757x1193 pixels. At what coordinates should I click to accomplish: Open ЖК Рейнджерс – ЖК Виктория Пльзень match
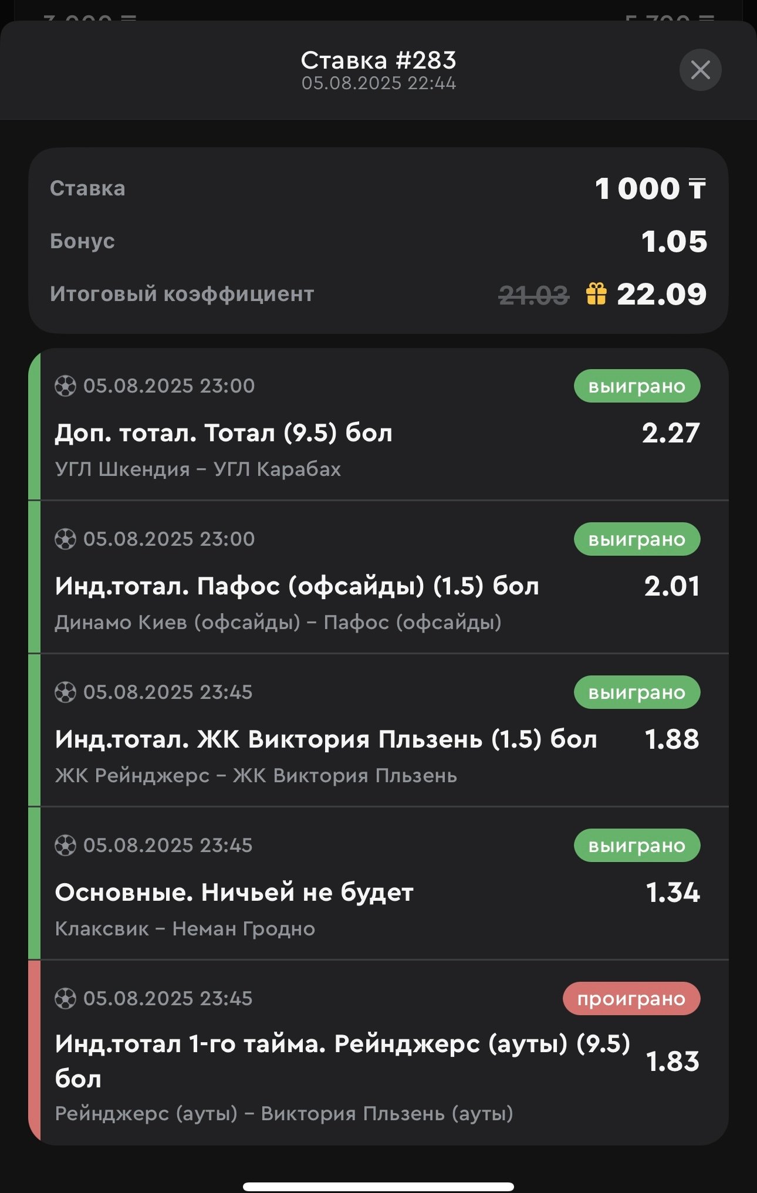pyautogui.click(x=256, y=776)
